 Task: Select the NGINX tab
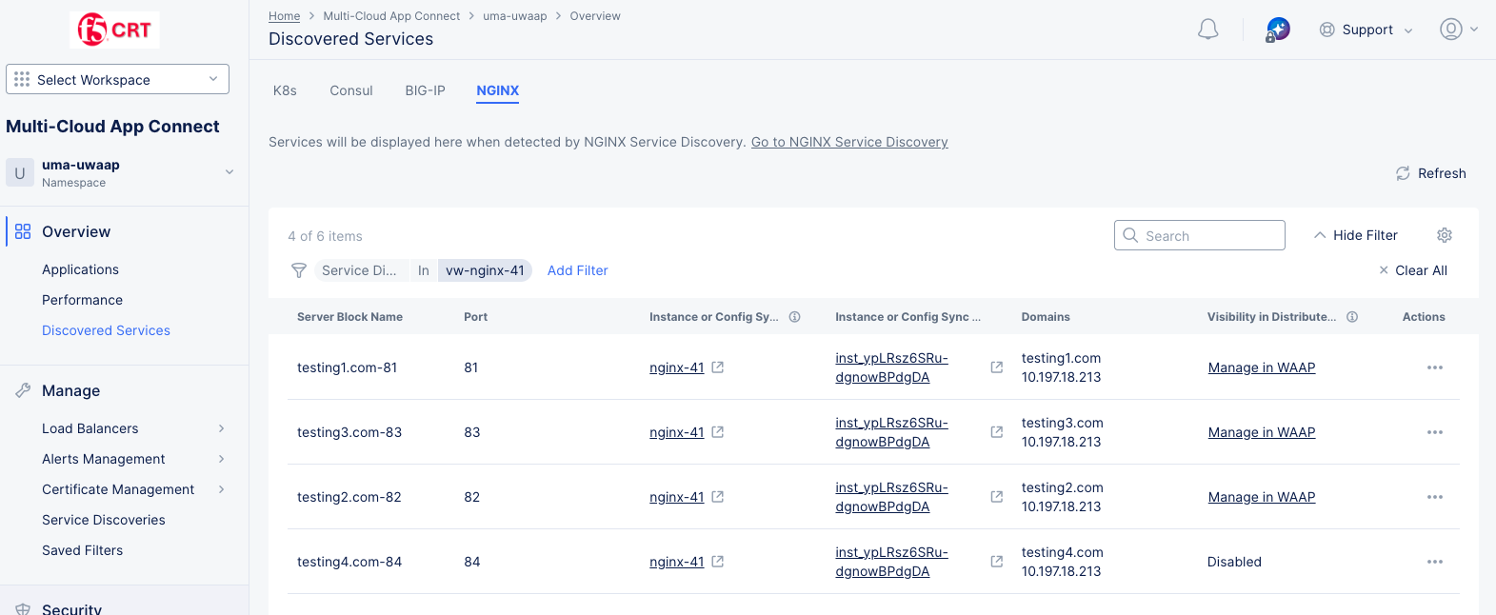(498, 90)
